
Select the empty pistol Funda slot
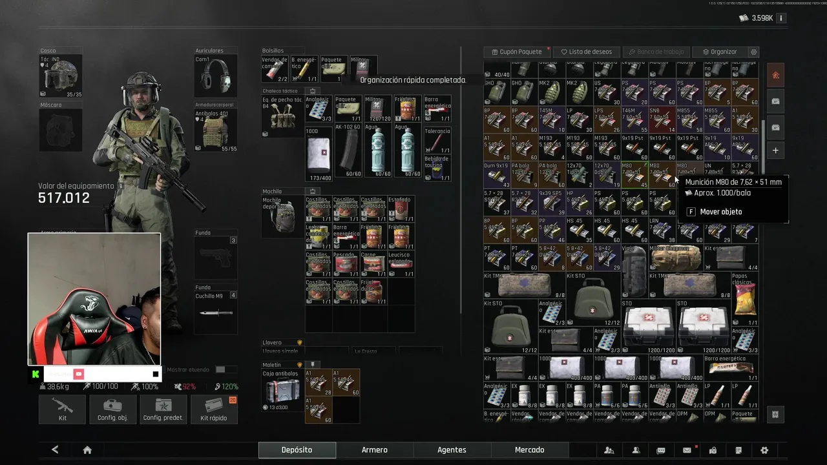(216, 258)
